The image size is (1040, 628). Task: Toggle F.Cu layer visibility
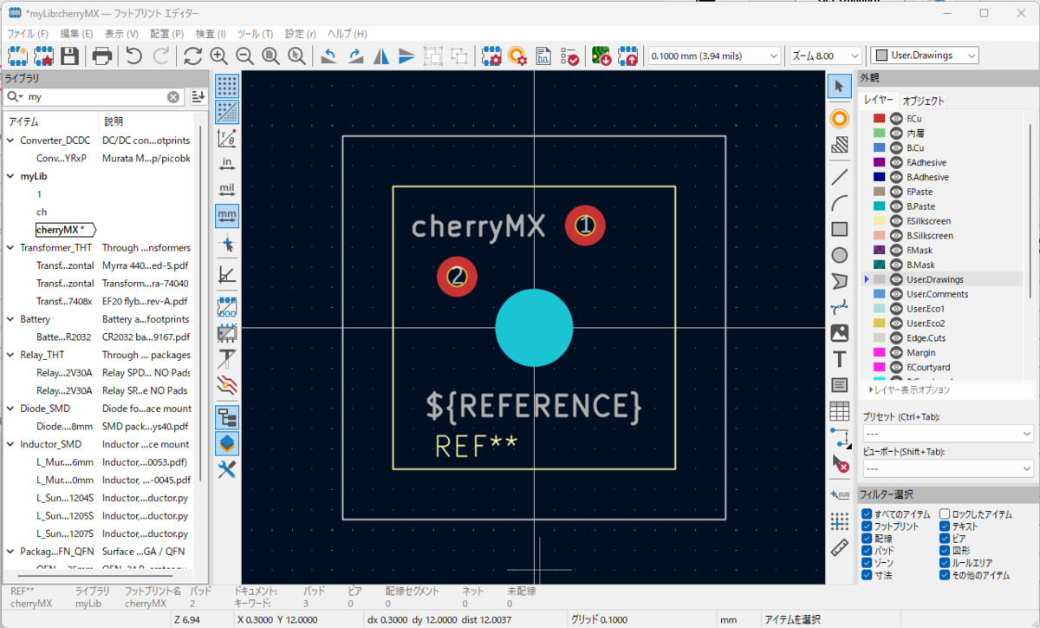click(896, 119)
